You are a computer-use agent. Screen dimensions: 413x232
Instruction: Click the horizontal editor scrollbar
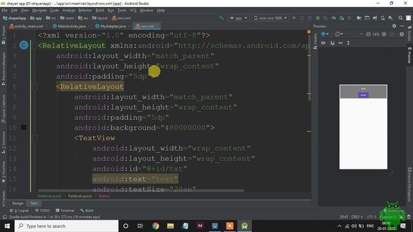(x=141, y=191)
